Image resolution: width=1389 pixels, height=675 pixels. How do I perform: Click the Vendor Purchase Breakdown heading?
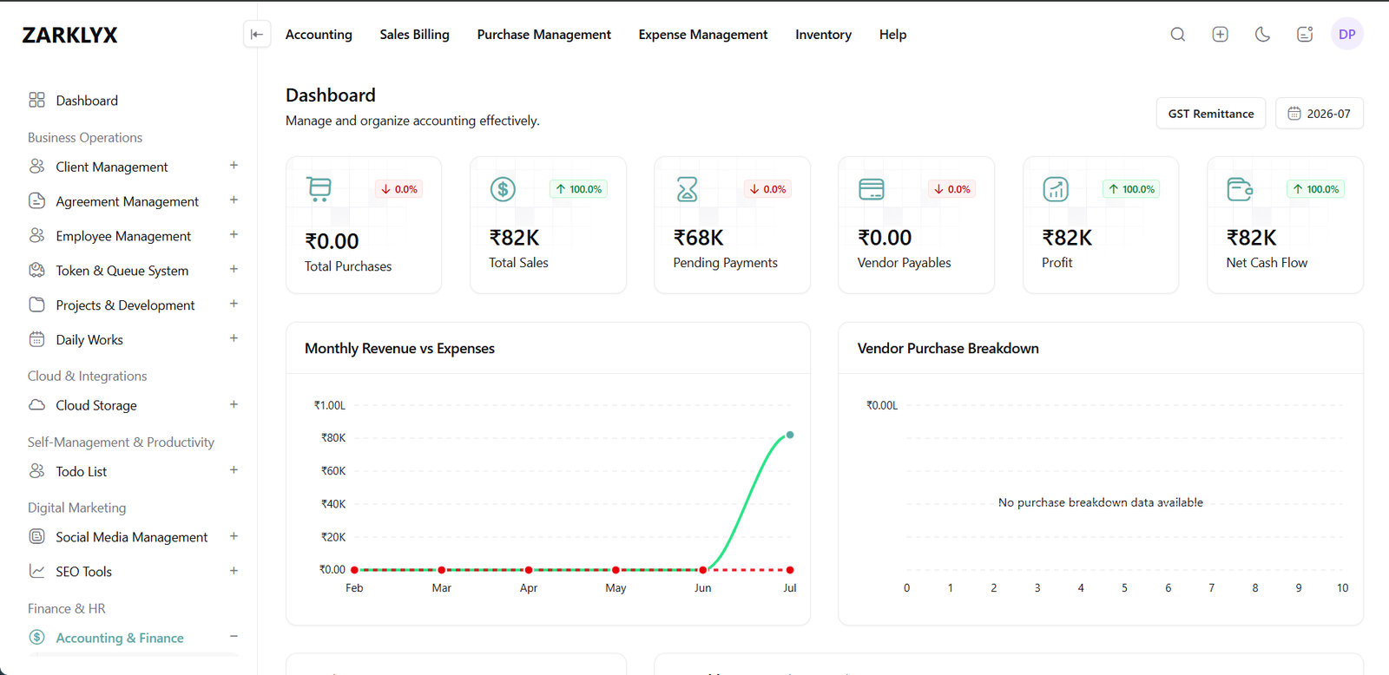(x=948, y=349)
